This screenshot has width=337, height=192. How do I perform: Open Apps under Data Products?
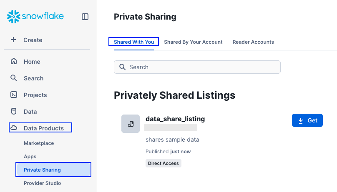click(x=30, y=156)
